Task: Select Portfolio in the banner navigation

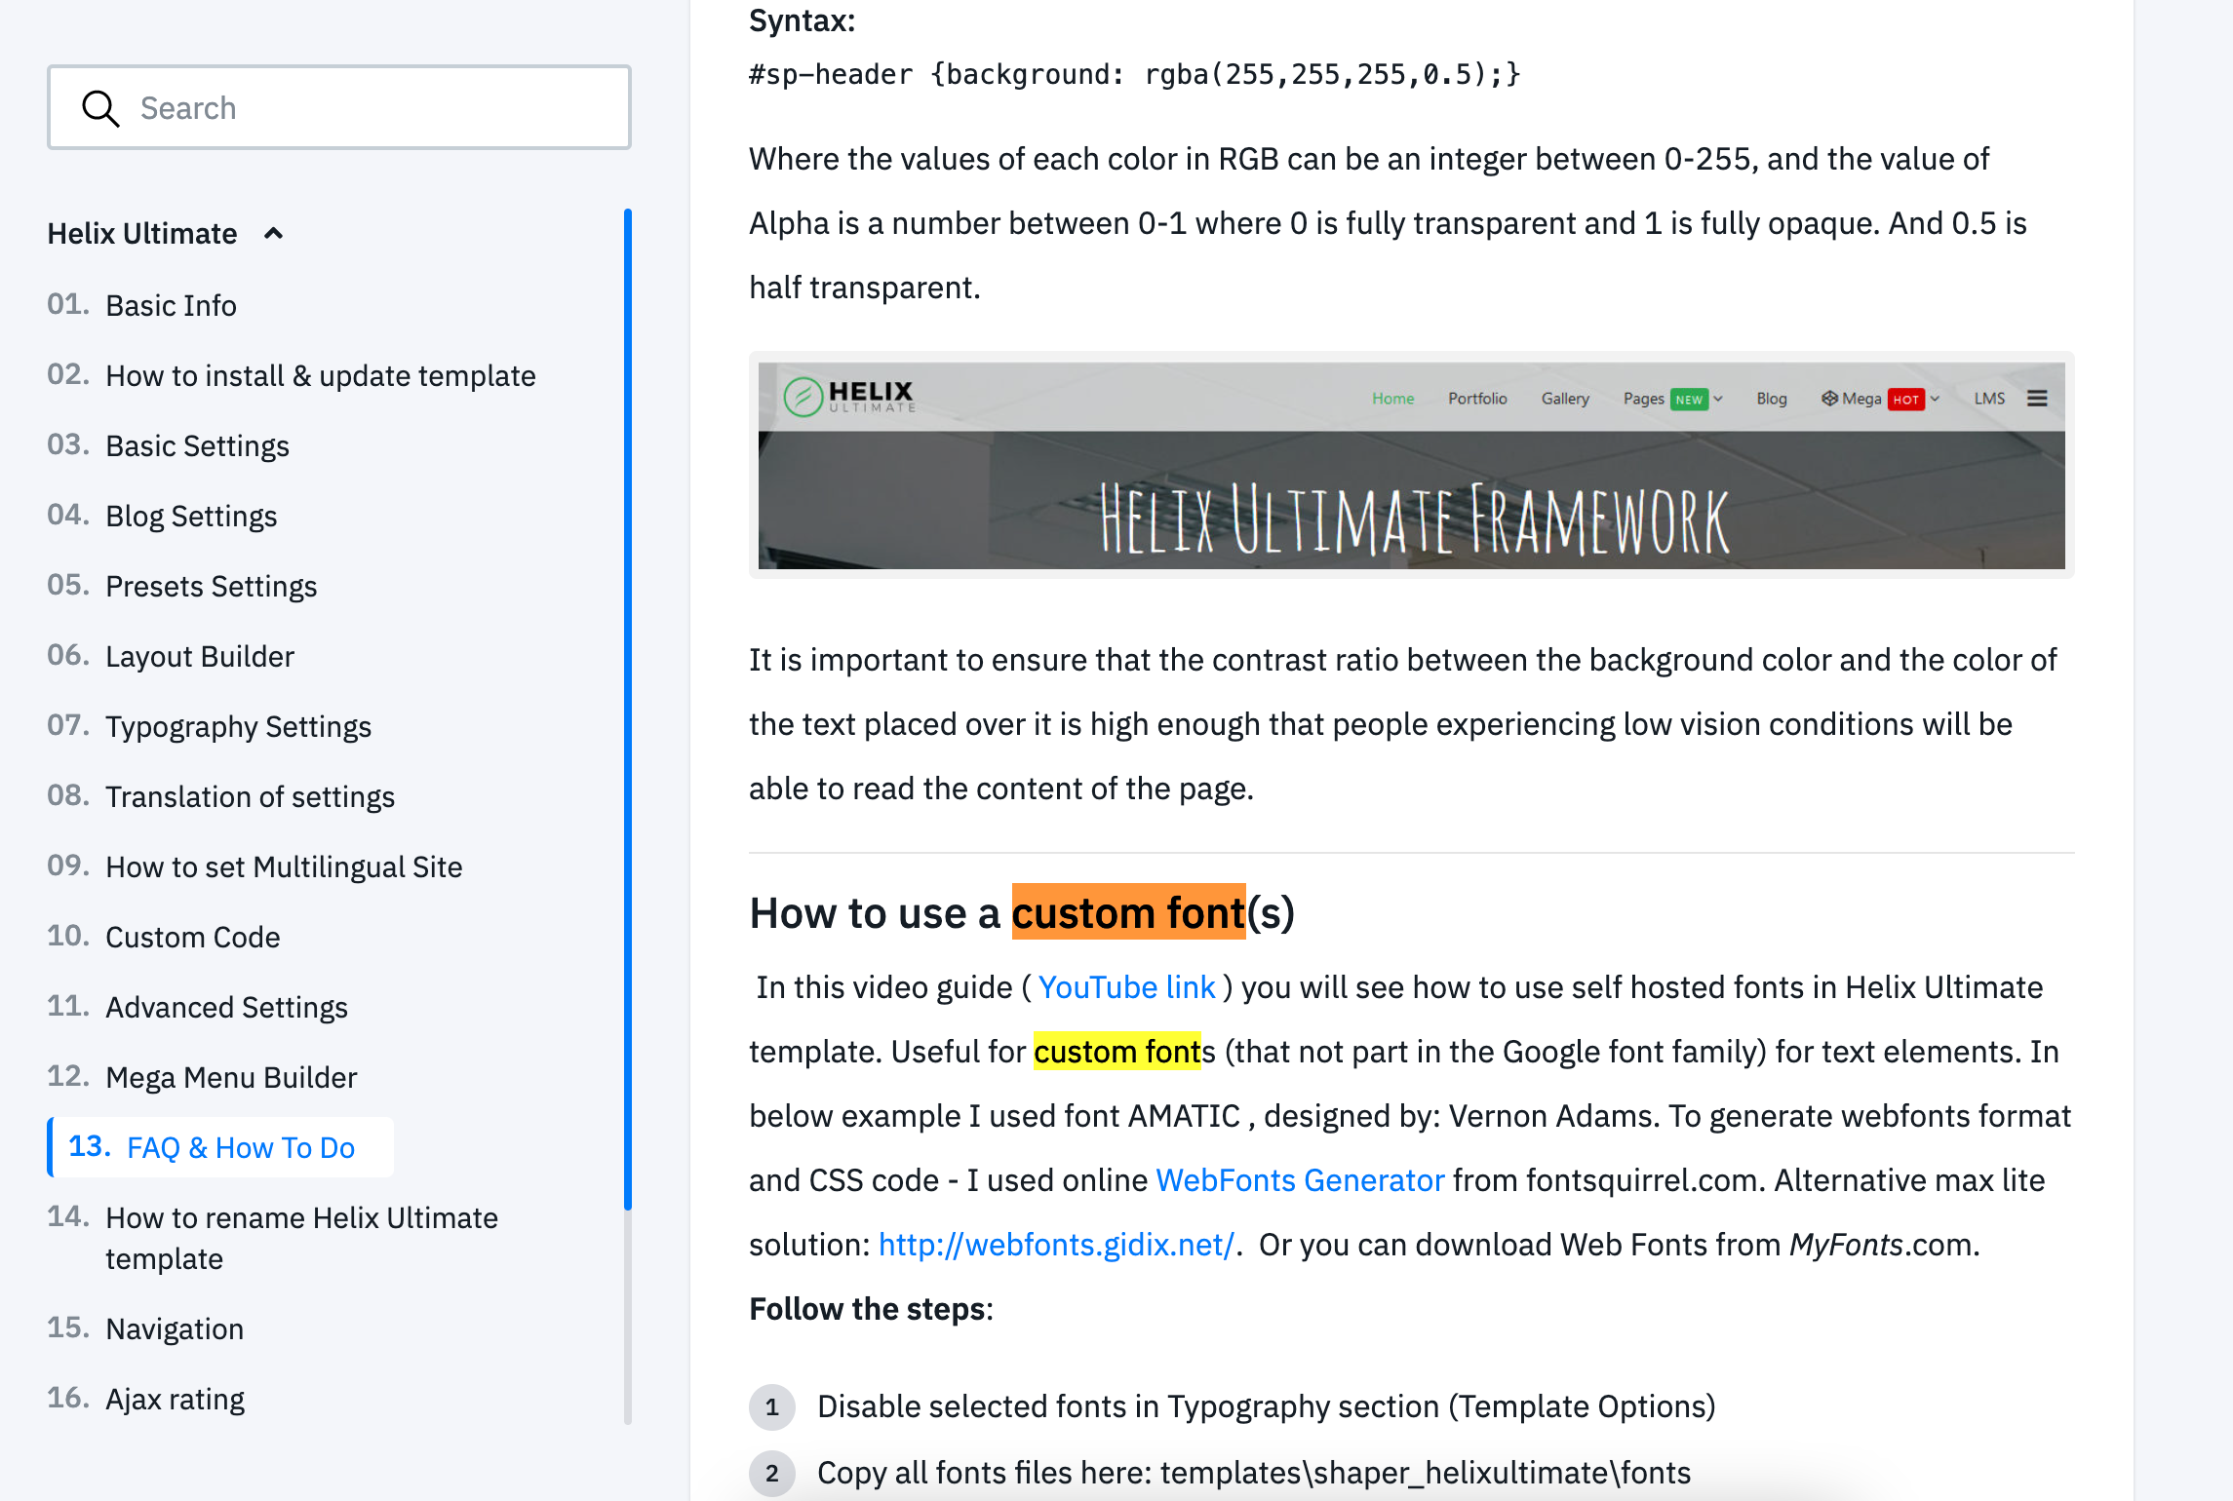Action: [x=1477, y=398]
